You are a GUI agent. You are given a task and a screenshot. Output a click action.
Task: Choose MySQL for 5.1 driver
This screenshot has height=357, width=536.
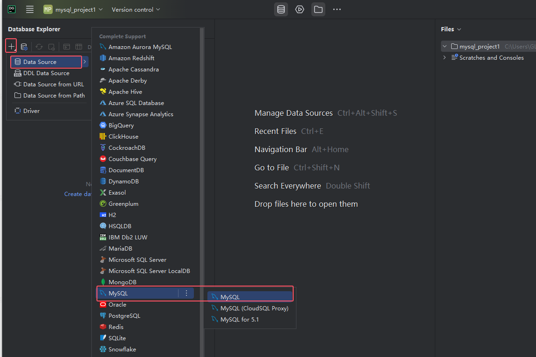(x=250, y=320)
